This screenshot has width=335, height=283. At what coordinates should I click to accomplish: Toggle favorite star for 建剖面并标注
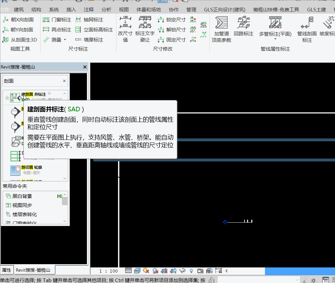click(x=7, y=98)
